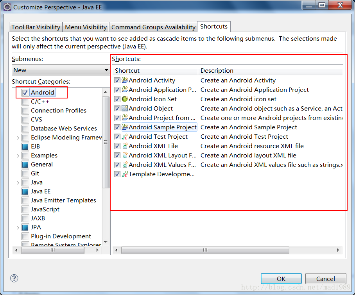Check the C/C++ category checkbox

click(25, 101)
